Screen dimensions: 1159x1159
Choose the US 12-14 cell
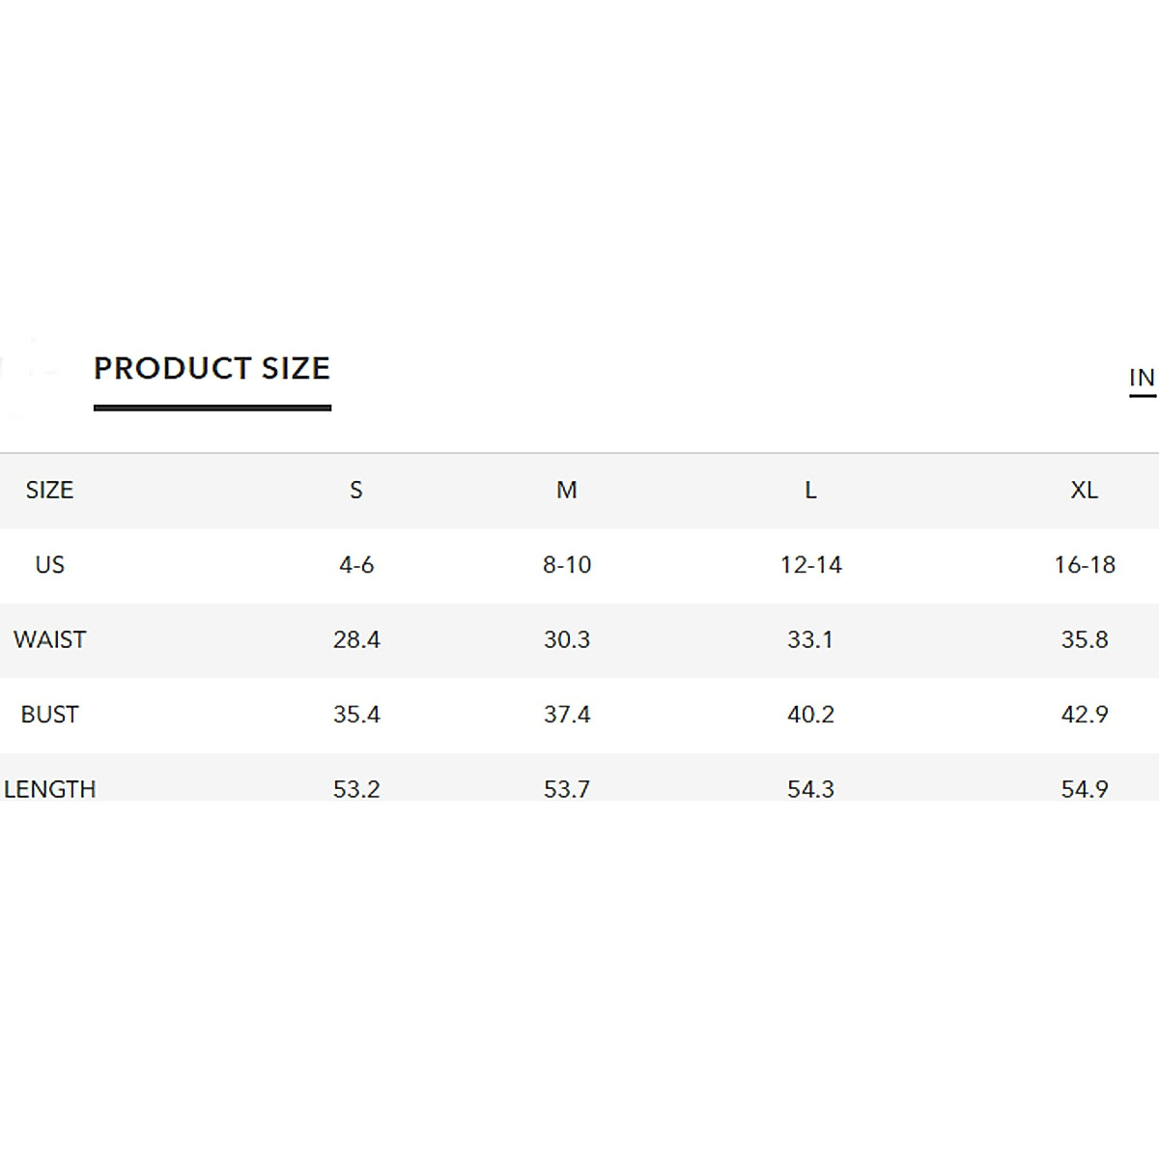coord(810,565)
